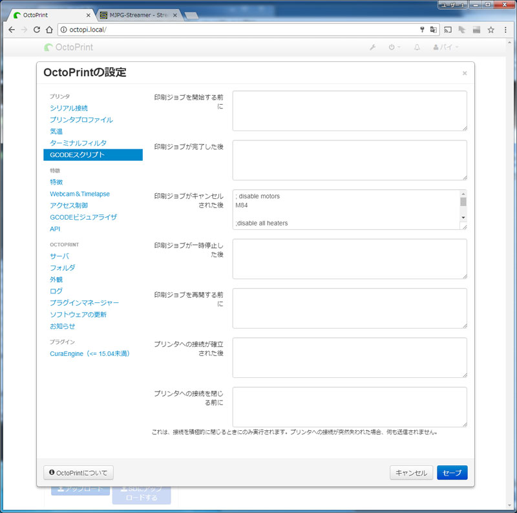The height and width of the screenshot is (513, 517).
Task: Click the 印刷ジョブを開始する前に script box
Action: pos(350,110)
